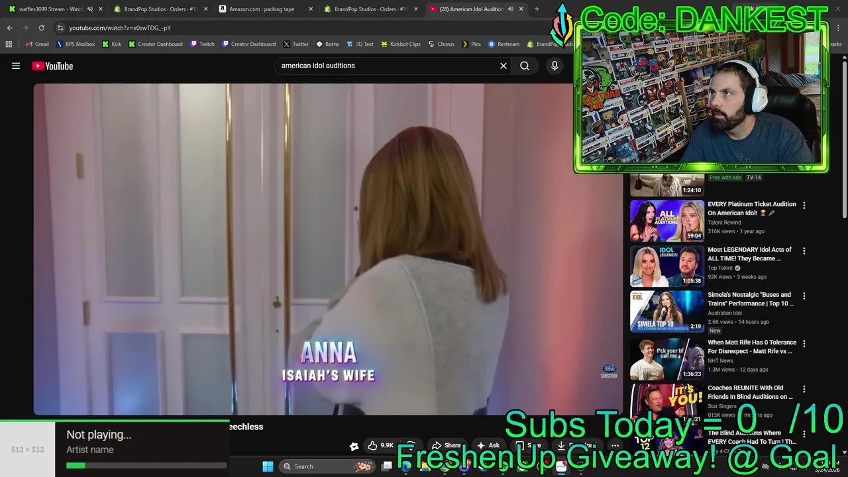Click channel name 'Top Talent'
The width and height of the screenshot is (848, 477).
click(x=720, y=268)
